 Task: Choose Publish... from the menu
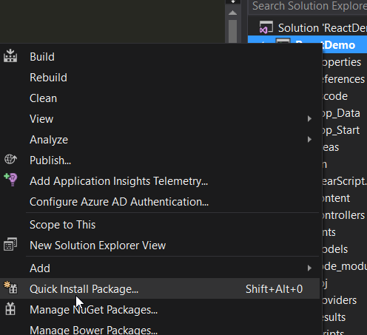160,160
